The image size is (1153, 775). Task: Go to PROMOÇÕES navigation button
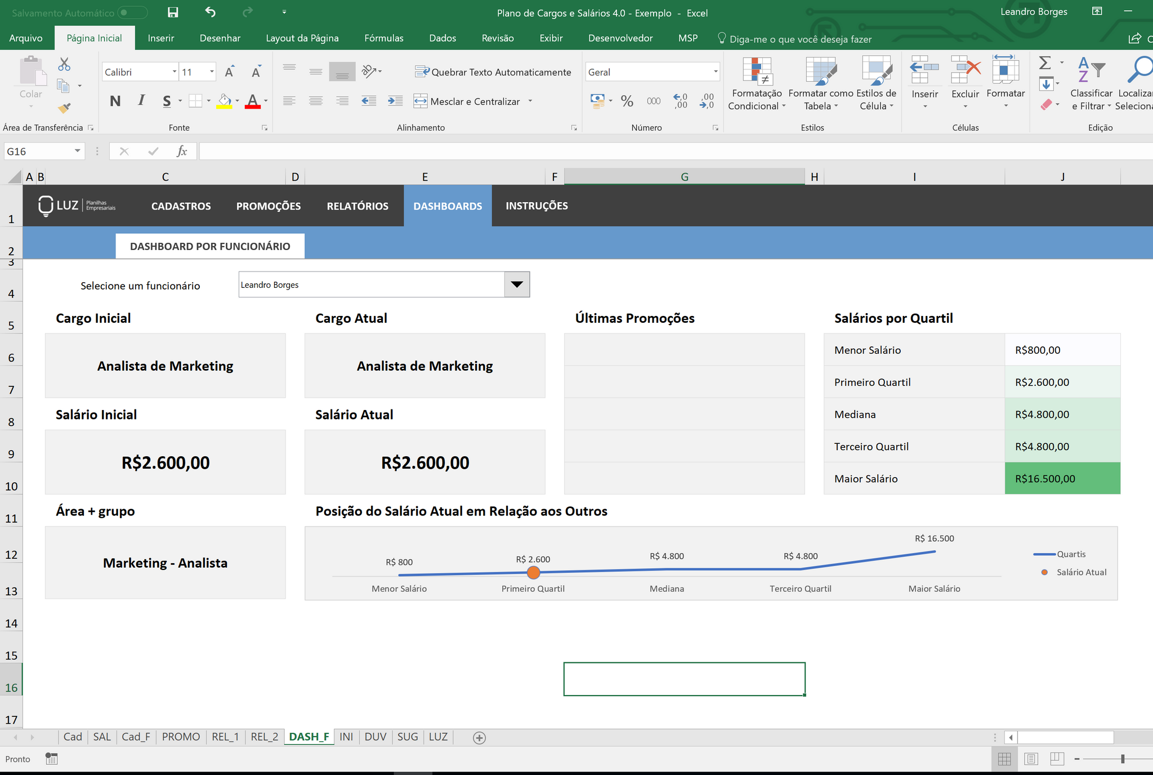pyautogui.click(x=269, y=206)
